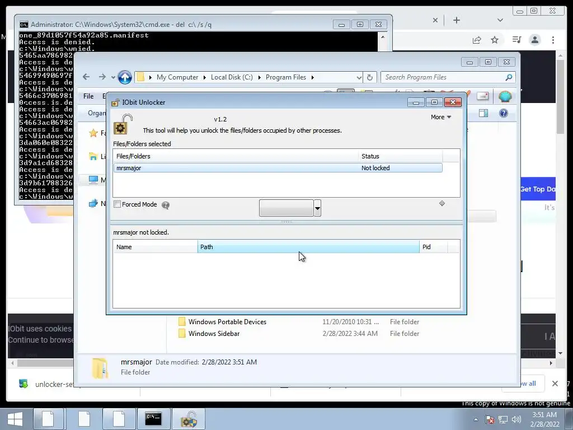The image size is (573, 430).
Task: Click the Pid column header
Action: pyautogui.click(x=433, y=247)
